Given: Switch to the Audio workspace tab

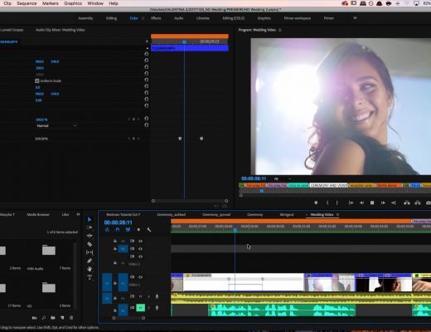Looking at the screenshot, I should tap(178, 18).
